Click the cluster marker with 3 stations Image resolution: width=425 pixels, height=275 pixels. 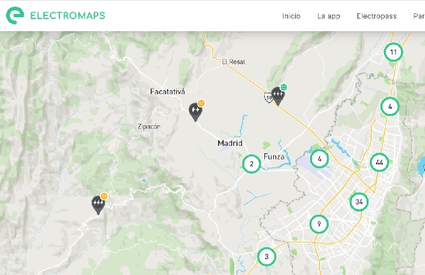click(x=266, y=256)
